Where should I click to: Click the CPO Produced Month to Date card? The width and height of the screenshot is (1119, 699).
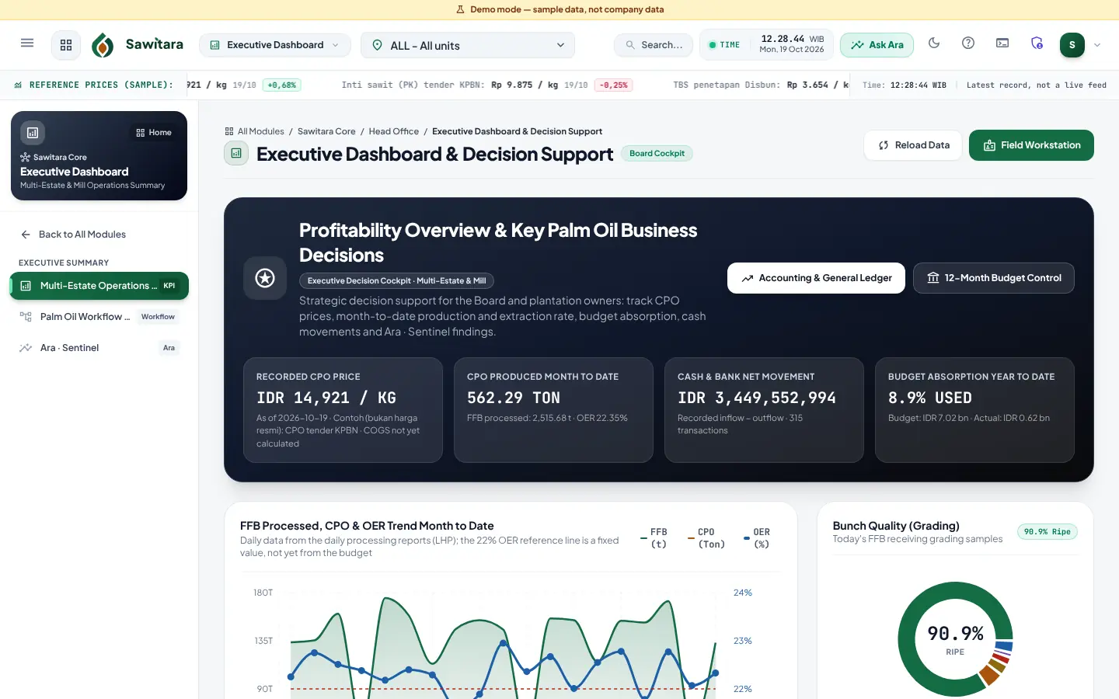pos(553,410)
